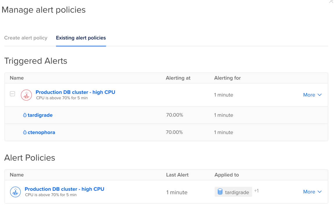
Task: Open the ctenophora droplet link
Action: point(41,132)
